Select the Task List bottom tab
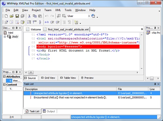The height and width of the screenshot is (121, 163). point(32,111)
